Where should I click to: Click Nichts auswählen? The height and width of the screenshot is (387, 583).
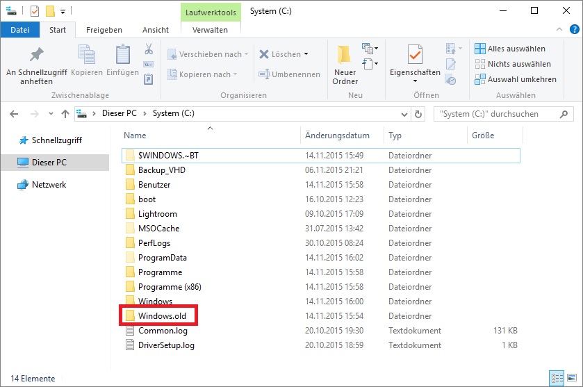(x=513, y=64)
